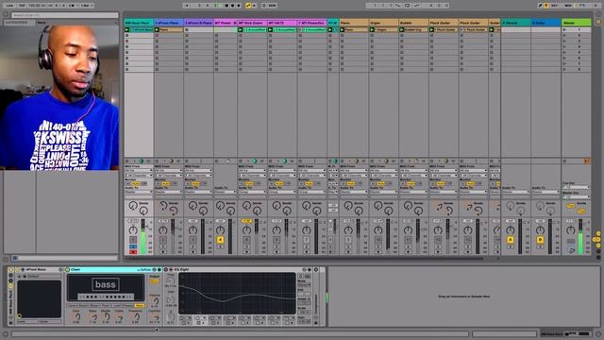This screenshot has width=604, height=340.
Task: Open Bass Rack Audio To dropdown
Action: [139, 192]
